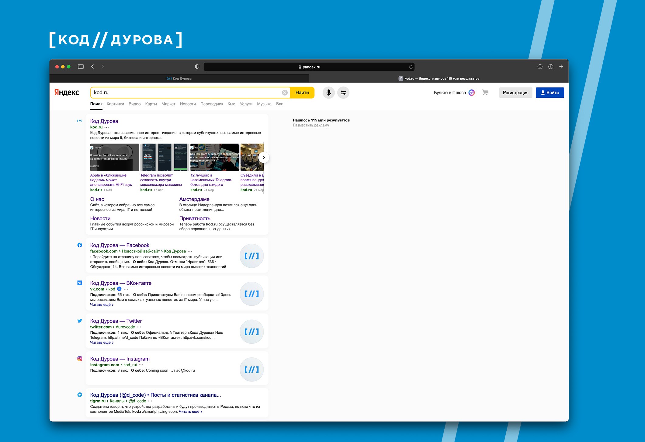Image resolution: width=645 pixels, height=442 pixels.
Task: Expand VK result with Читать ещё
Action: (x=102, y=305)
